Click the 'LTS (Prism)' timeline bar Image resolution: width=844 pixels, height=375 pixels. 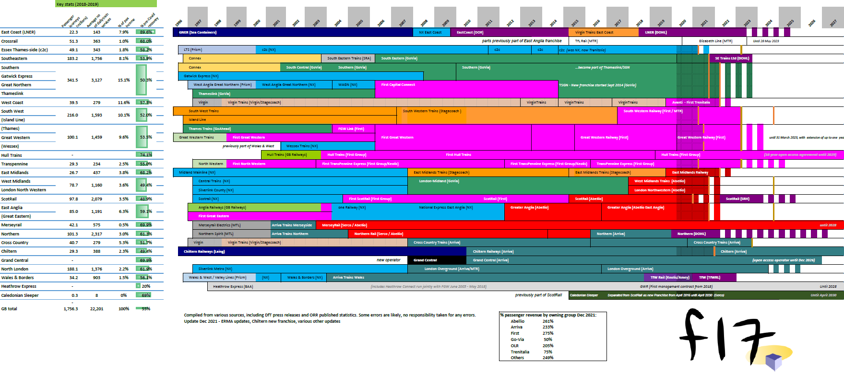click(217, 50)
